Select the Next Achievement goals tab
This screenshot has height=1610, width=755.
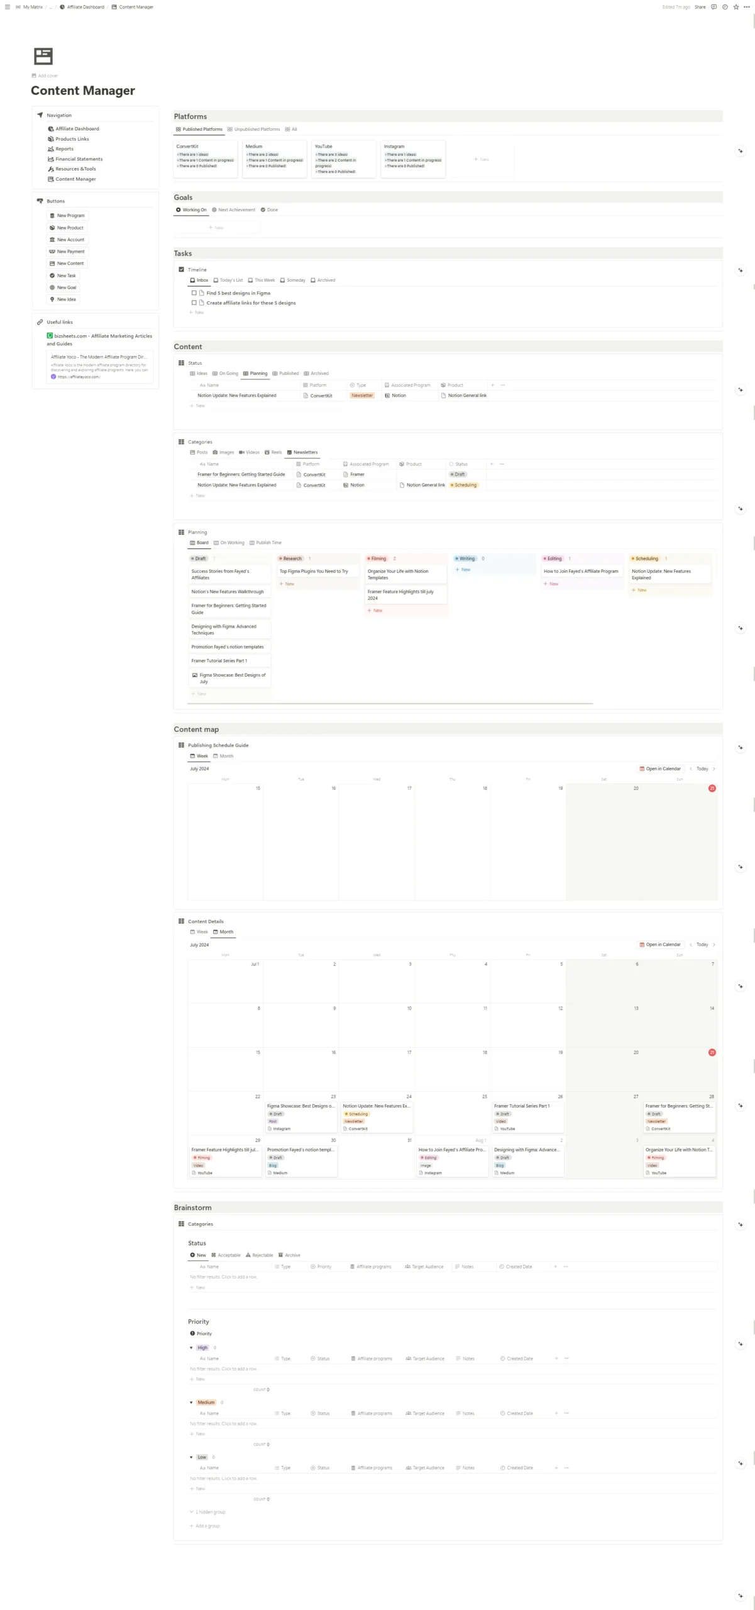point(233,210)
